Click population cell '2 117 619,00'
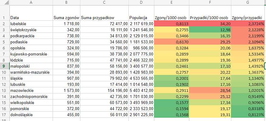The image size is (266, 121). click(141, 24)
